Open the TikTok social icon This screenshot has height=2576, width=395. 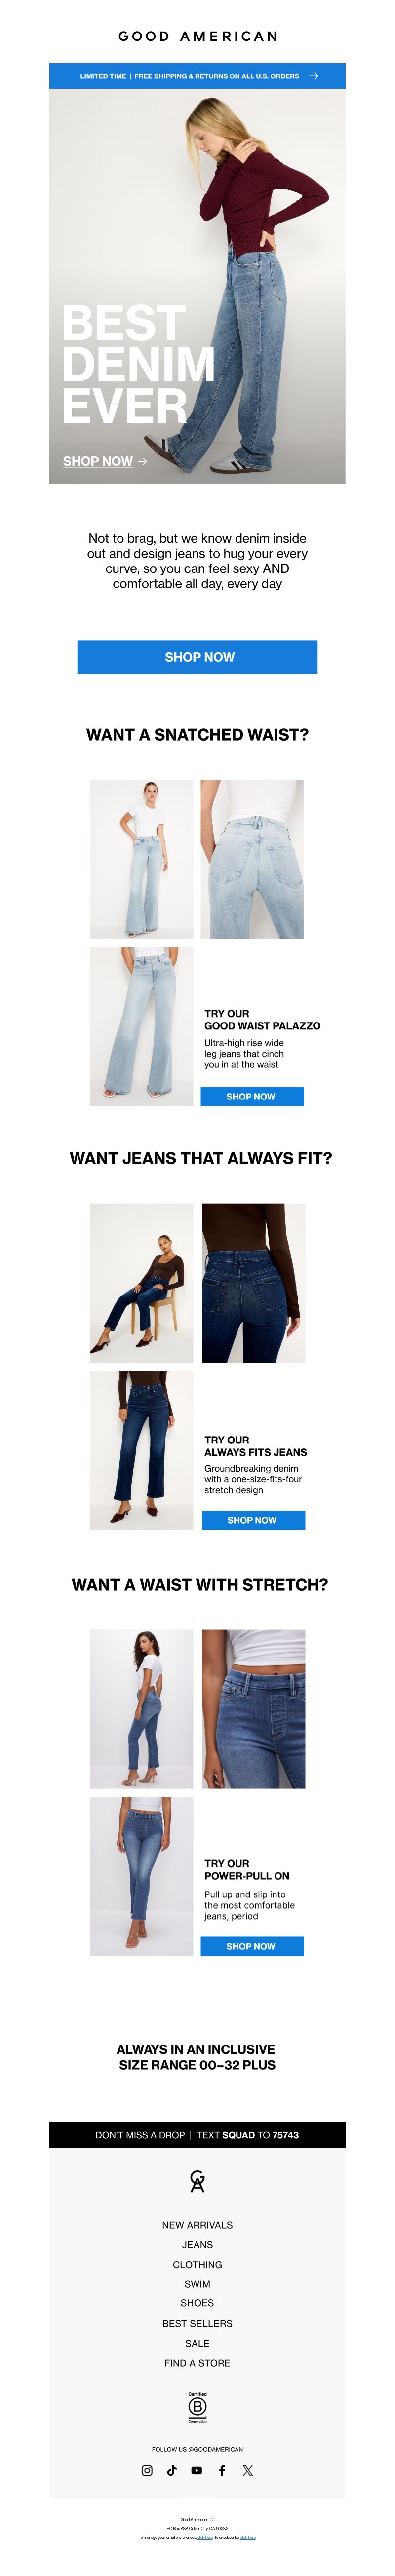(x=172, y=2470)
